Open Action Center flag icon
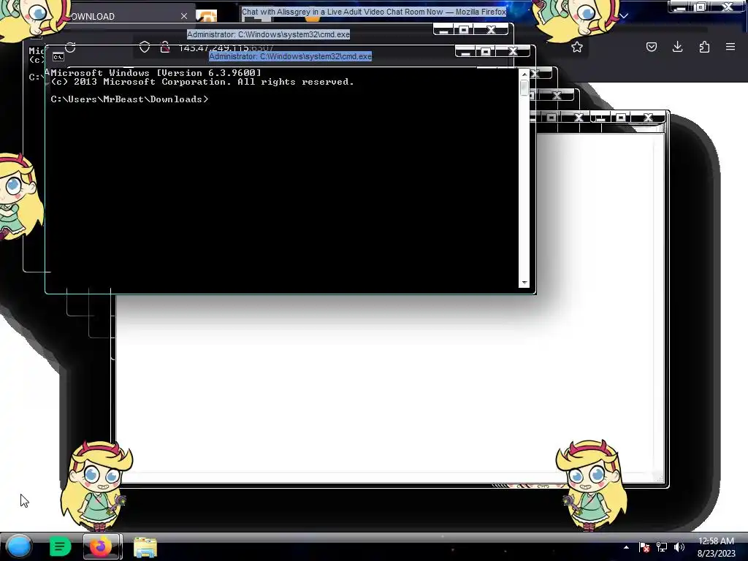The image size is (748, 561). [x=644, y=547]
